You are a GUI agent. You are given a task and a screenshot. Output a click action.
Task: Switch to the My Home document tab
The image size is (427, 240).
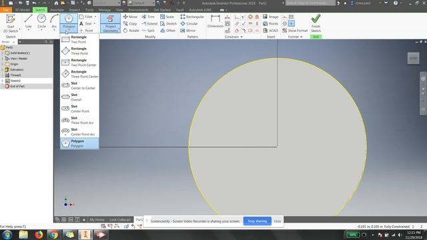pyautogui.click(x=97, y=219)
